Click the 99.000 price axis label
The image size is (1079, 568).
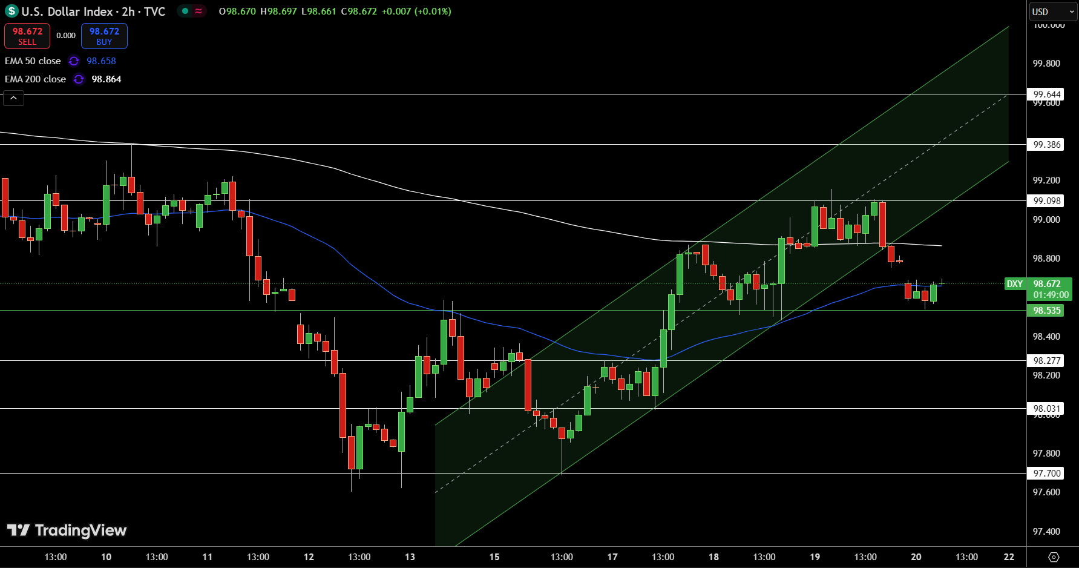[x=1046, y=220]
